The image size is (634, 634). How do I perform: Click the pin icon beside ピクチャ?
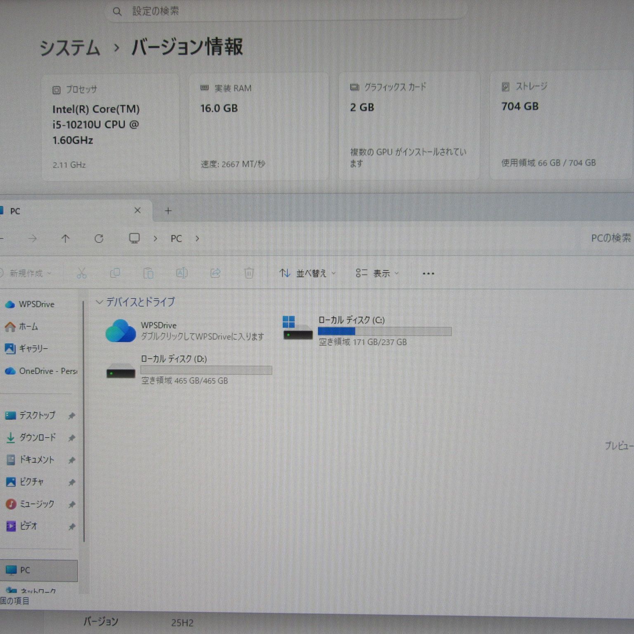72,482
